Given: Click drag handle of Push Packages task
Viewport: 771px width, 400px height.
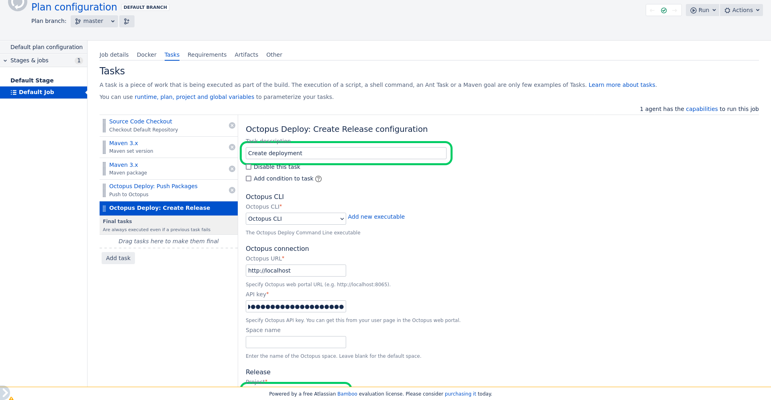Looking at the screenshot, I should click(x=104, y=190).
